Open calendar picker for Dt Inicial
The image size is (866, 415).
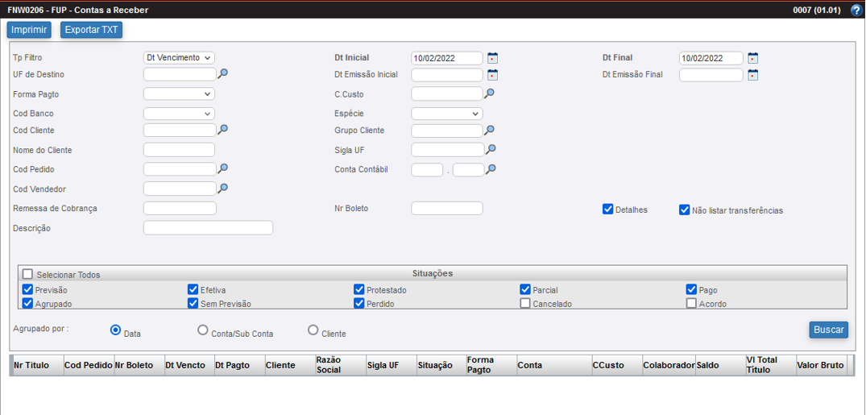coord(493,58)
